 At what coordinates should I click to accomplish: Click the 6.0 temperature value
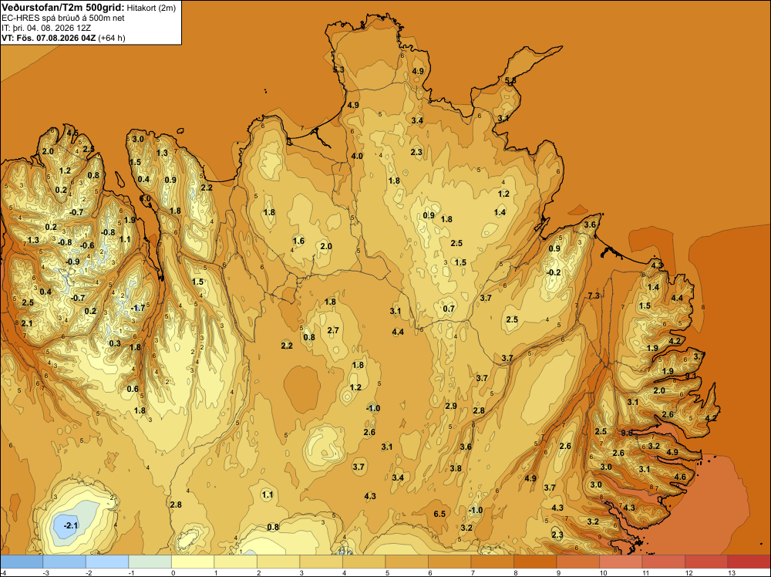tap(145, 199)
